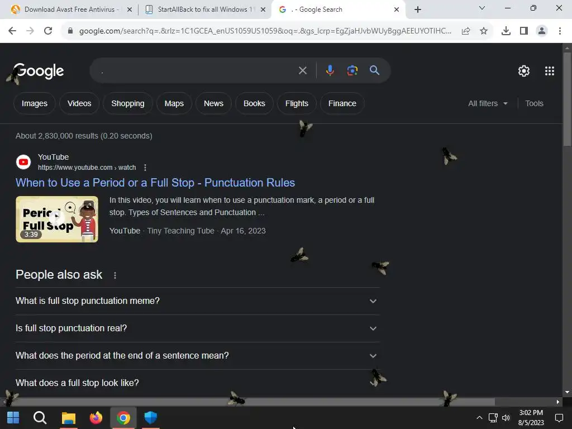This screenshot has width=572, height=429.
Task: Click the magnifier search button
Action: pos(375,70)
